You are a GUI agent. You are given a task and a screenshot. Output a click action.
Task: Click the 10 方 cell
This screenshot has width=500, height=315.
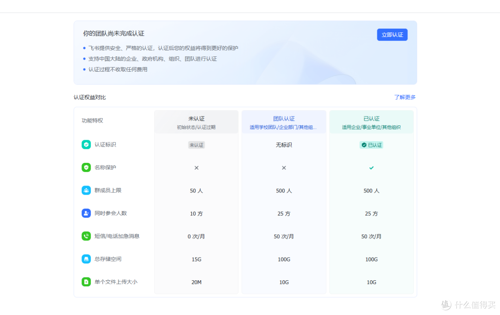tap(196, 214)
